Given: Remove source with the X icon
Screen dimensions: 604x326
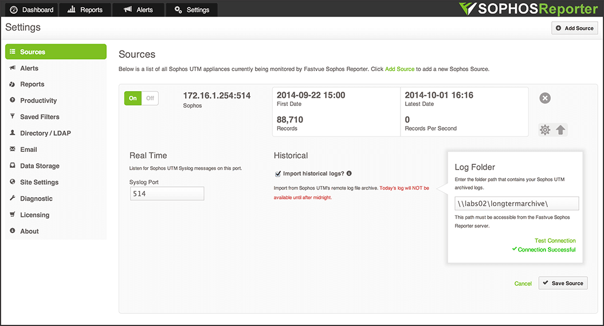Looking at the screenshot, I should [545, 99].
